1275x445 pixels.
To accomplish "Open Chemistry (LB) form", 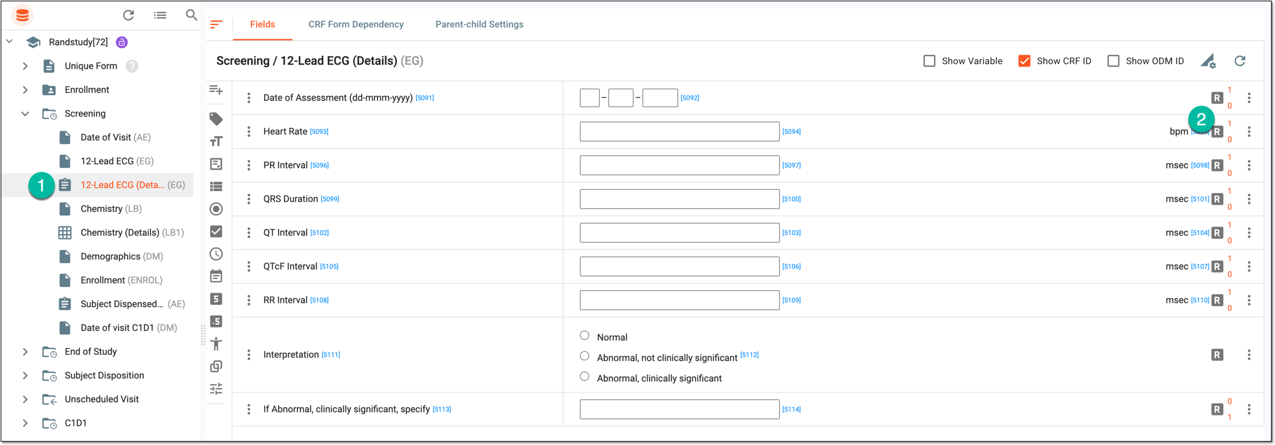I will pyautogui.click(x=111, y=209).
